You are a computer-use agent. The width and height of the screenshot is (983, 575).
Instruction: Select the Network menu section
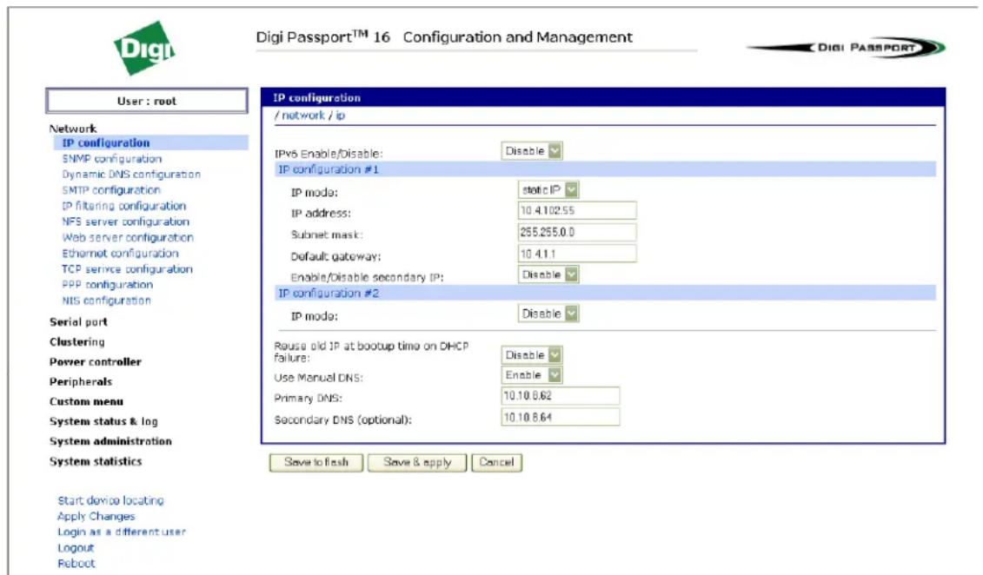(x=73, y=129)
